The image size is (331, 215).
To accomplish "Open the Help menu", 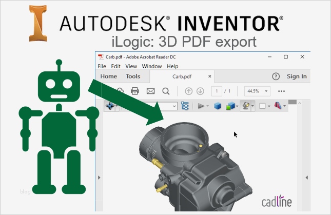I will tap(172, 66).
